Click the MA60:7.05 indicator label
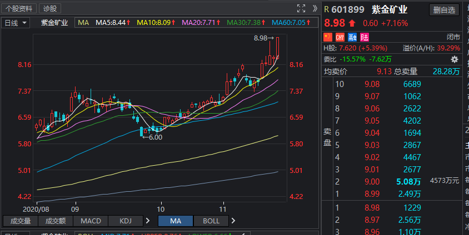The width and height of the screenshot is (469, 235). (291, 22)
